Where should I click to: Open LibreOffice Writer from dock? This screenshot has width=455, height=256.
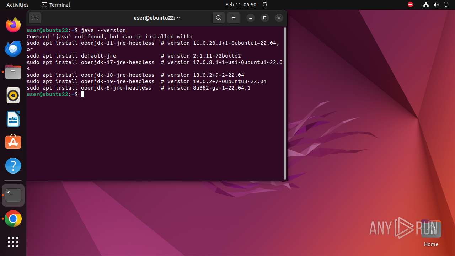[x=13, y=119]
